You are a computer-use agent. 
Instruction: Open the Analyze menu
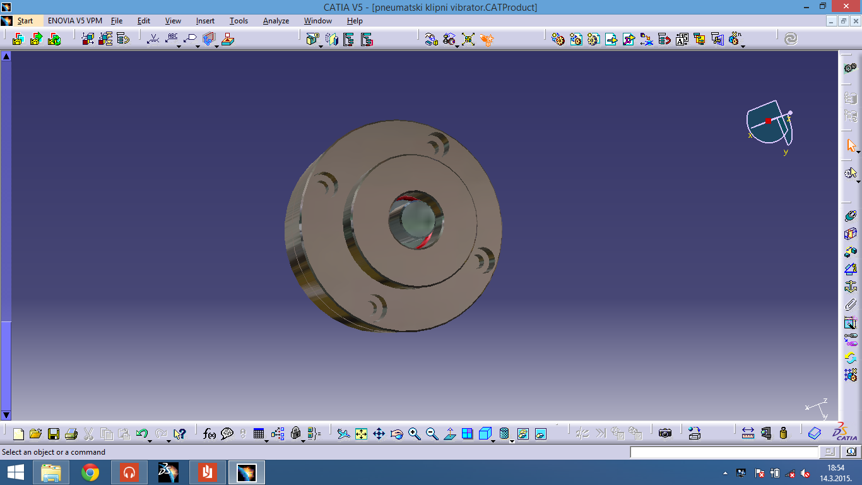[x=276, y=21]
